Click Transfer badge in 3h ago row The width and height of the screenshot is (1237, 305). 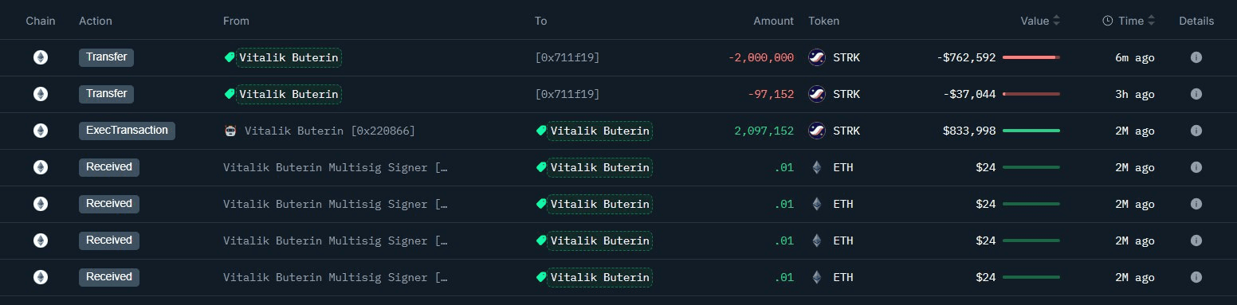coord(106,94)
